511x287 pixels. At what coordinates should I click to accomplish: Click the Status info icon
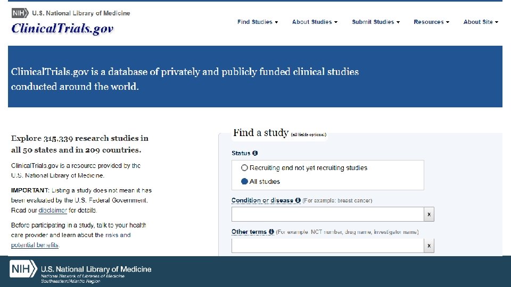coord(255,153)
